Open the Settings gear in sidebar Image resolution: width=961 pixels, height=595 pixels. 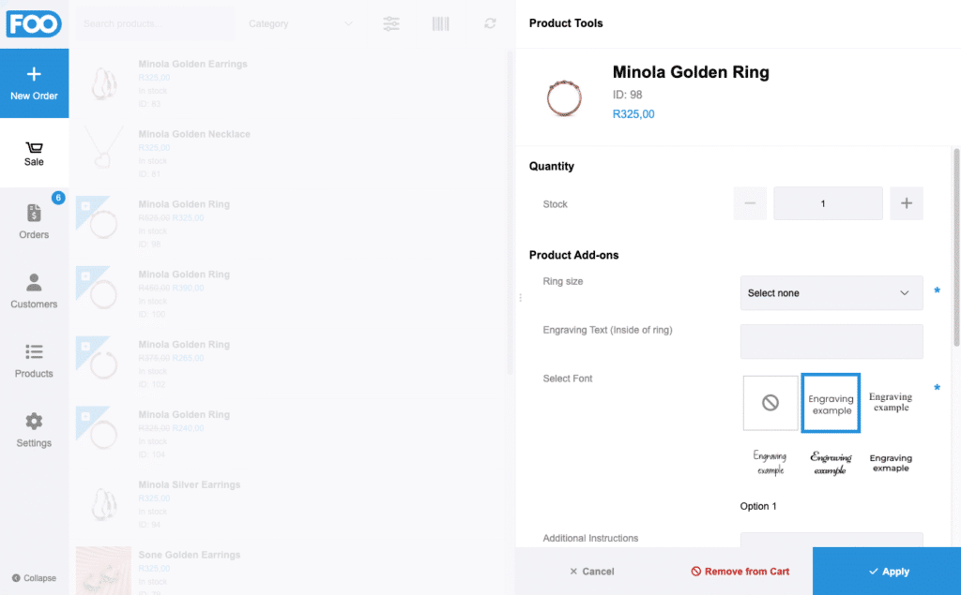point(34,429)
